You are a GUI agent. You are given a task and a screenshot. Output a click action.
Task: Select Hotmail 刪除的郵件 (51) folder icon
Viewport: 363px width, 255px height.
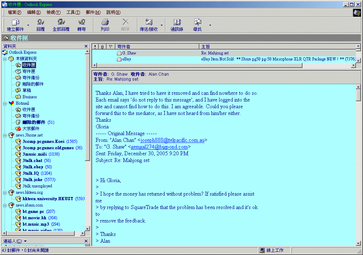pos(18,122)
